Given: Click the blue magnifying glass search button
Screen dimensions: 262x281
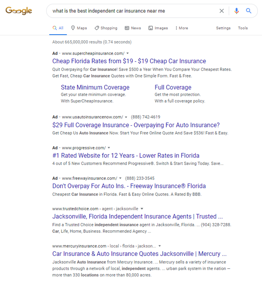Looking at the screenshot, I should coord(249,11).
